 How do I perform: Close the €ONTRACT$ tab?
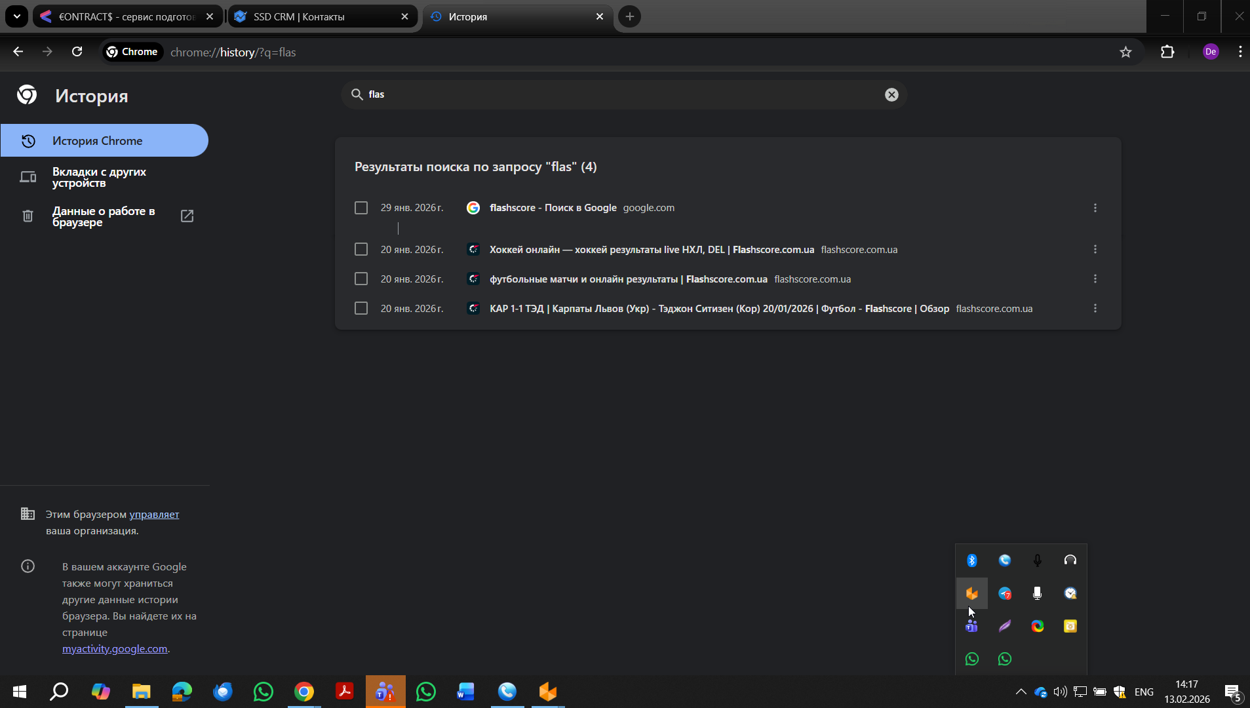(210, 16)
